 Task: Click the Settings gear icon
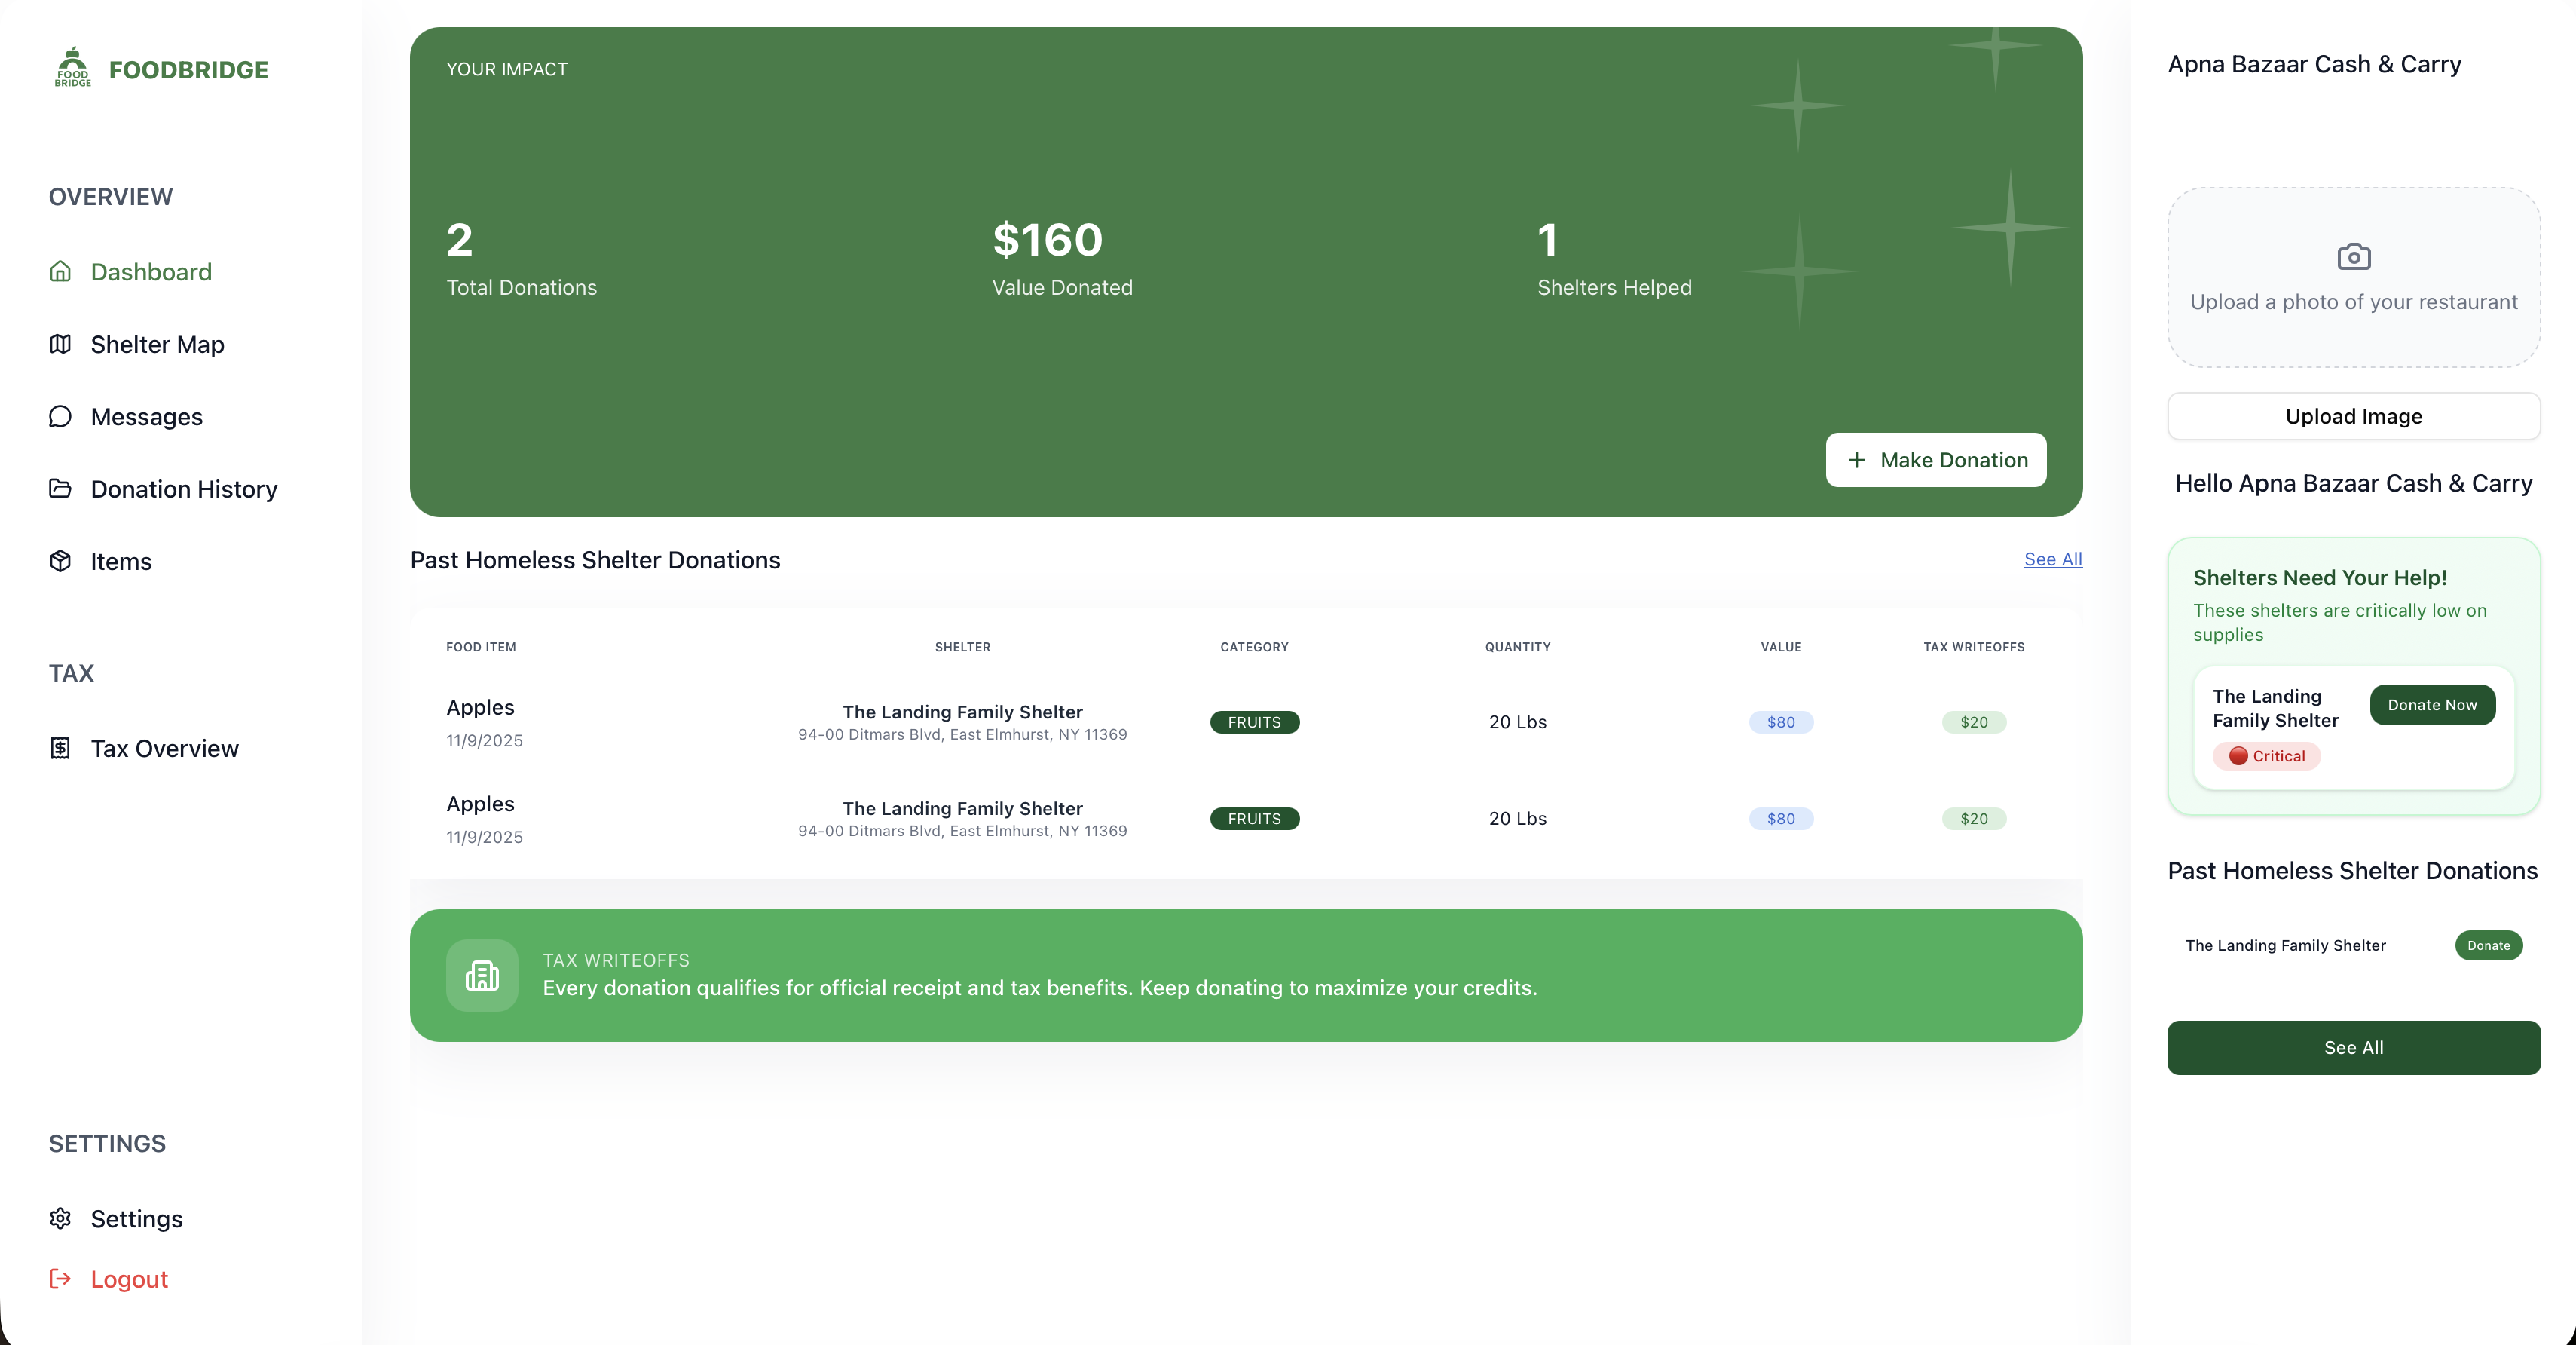point(60,1218)
